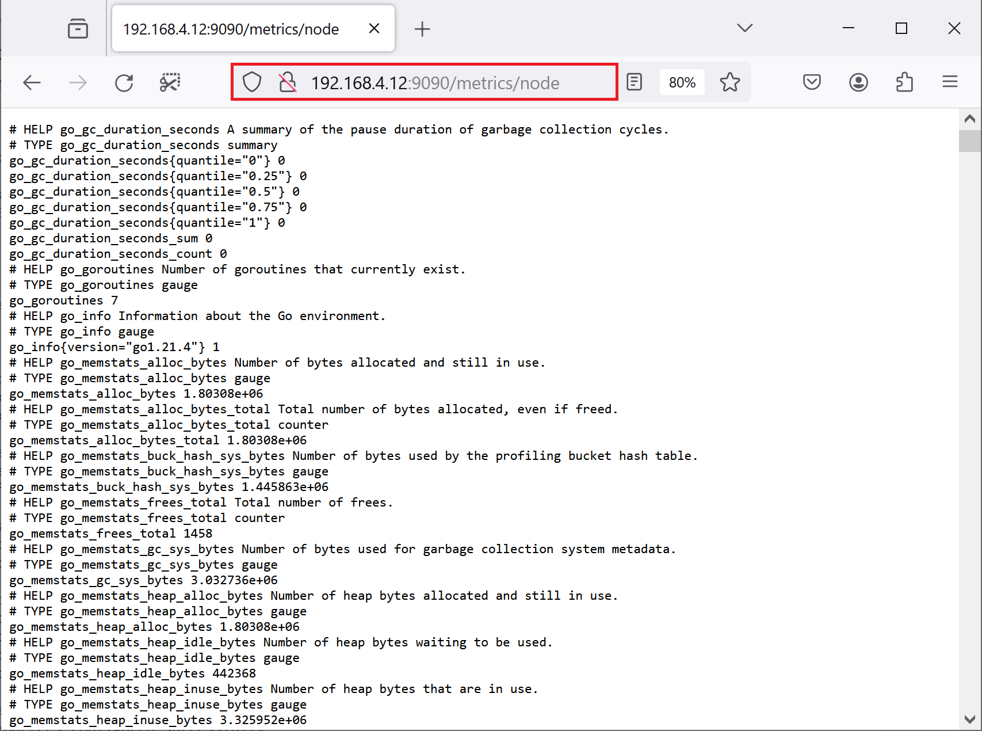
Task: Click 'go_memstats_heap_idle_bytes 442368' value line
Action: [133, 673]
